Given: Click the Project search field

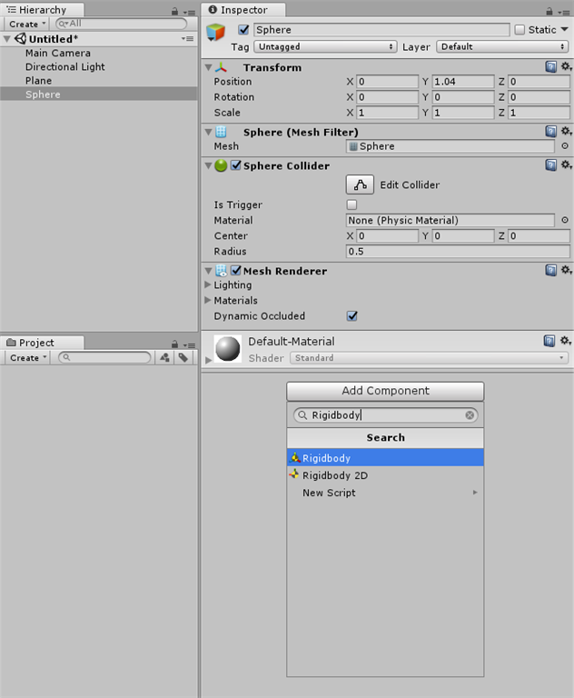Looking at the screenshot, I should pos(104,357).
